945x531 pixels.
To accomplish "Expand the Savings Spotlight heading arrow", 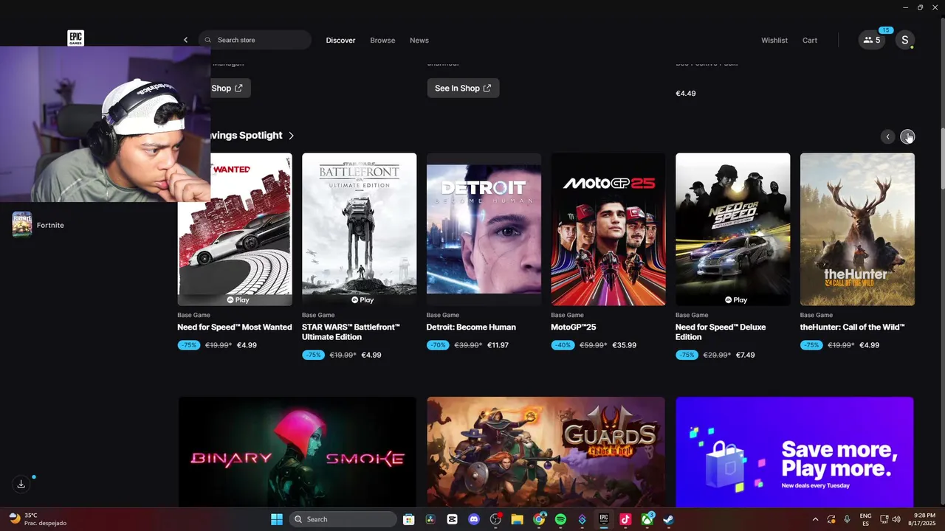I will click(x=291, y=136).
